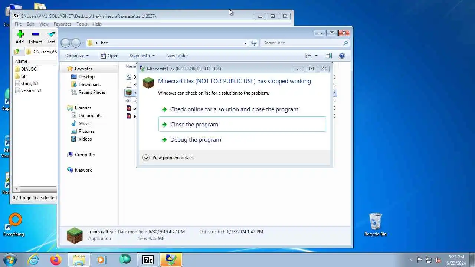Open 7-Zip Tools menu

82,24
